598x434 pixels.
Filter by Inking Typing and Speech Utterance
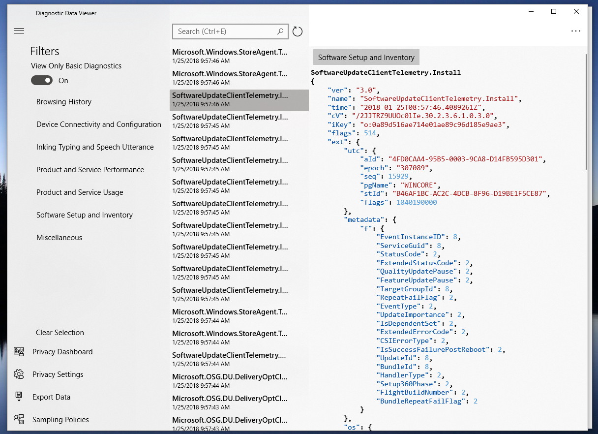coord(95,147)
